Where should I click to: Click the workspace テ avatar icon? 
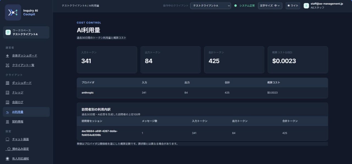point(8,32)
